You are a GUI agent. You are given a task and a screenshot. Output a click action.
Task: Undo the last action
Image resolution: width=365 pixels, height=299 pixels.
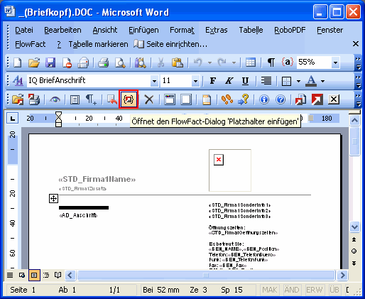198,62
